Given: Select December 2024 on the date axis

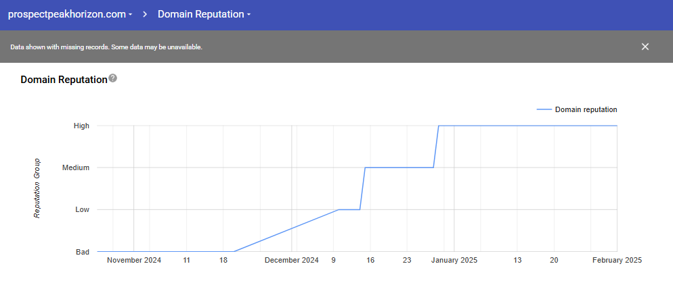Looking at the screenshot, I should tap(291, 260).
